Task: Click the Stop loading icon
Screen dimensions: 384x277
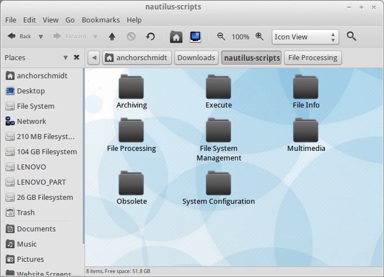Action: tap(131, 37)
